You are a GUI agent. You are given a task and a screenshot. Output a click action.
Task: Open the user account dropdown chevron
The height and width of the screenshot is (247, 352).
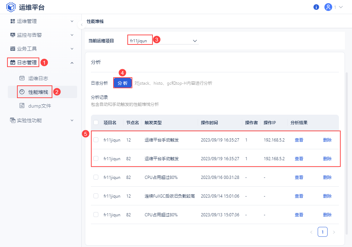point(341,7)
